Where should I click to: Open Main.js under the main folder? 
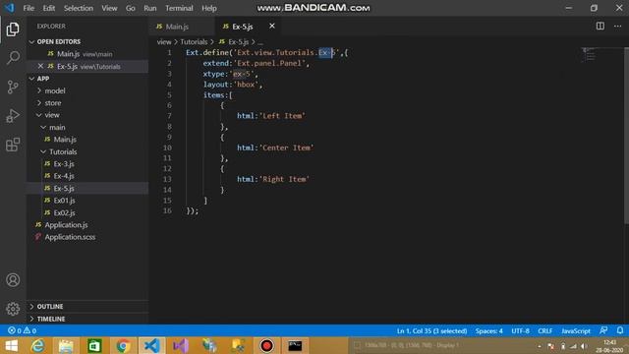(87, 140)
